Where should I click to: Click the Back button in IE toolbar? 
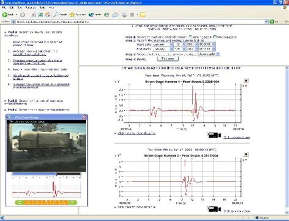(7, 15)
